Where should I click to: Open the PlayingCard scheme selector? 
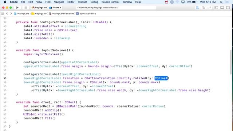coord(39,8)
